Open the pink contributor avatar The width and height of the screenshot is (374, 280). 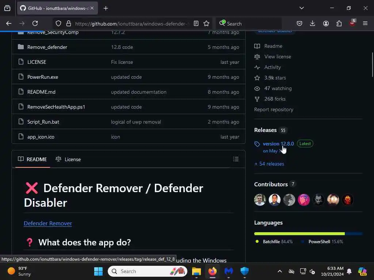pyautogui.click(x=304, y=200)
